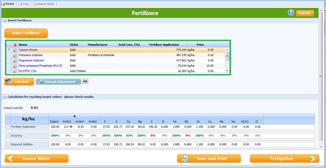Screen dimensions: 326x168
Task: Open the Fe-DTPA 11% fertilizer link
Action: pos(28,71)
